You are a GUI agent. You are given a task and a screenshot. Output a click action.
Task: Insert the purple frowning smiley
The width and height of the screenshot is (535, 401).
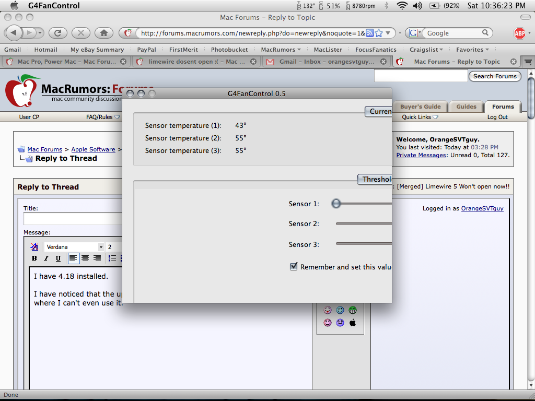pyautogui.click(x=340, y=322)
